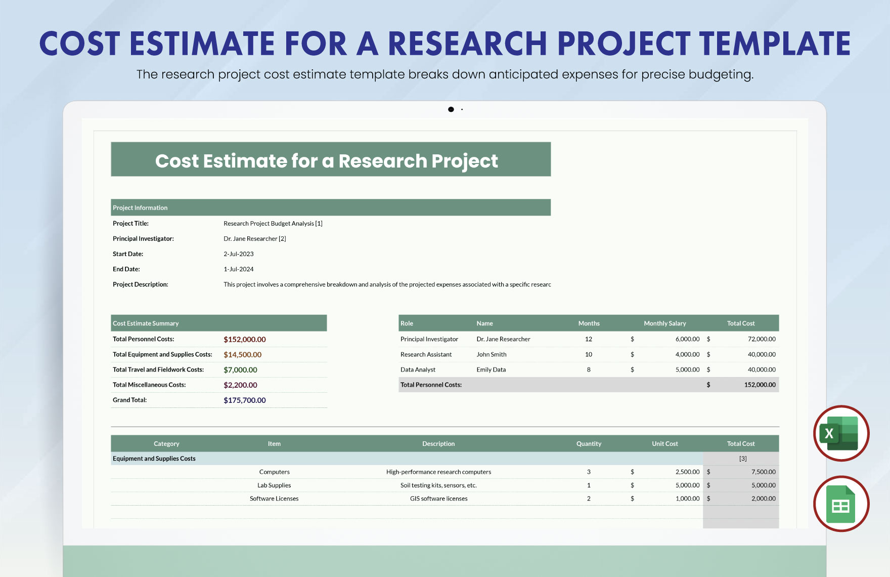Click the 'Name' column header

484,323
